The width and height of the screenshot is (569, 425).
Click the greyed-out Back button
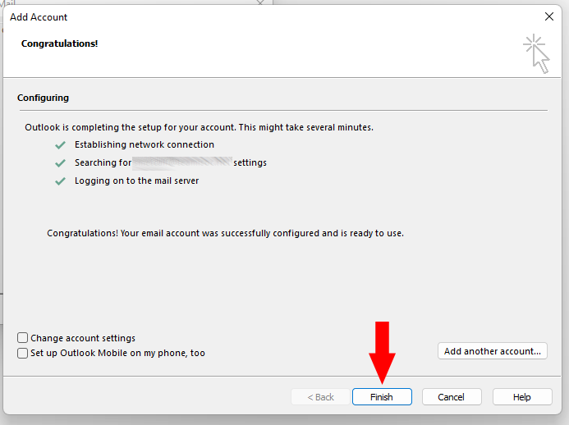(x=320, y=397)
